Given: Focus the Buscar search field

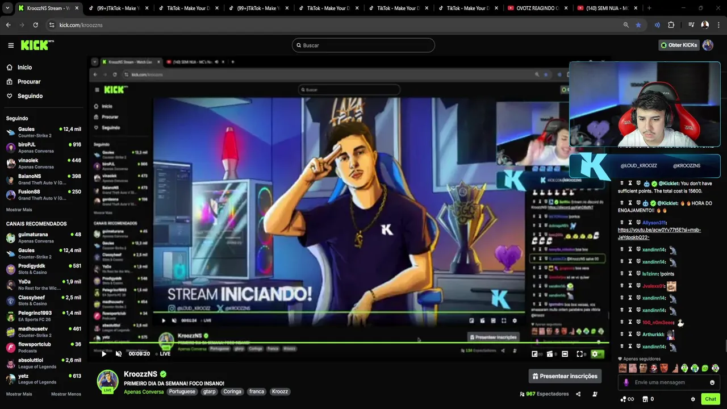Looking at the screenshot, I should tap(363, 45).
